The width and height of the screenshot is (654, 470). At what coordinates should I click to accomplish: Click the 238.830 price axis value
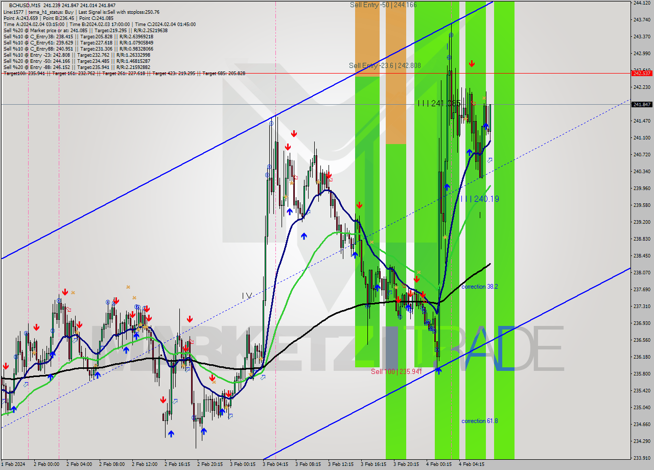(x=642, y=239)
